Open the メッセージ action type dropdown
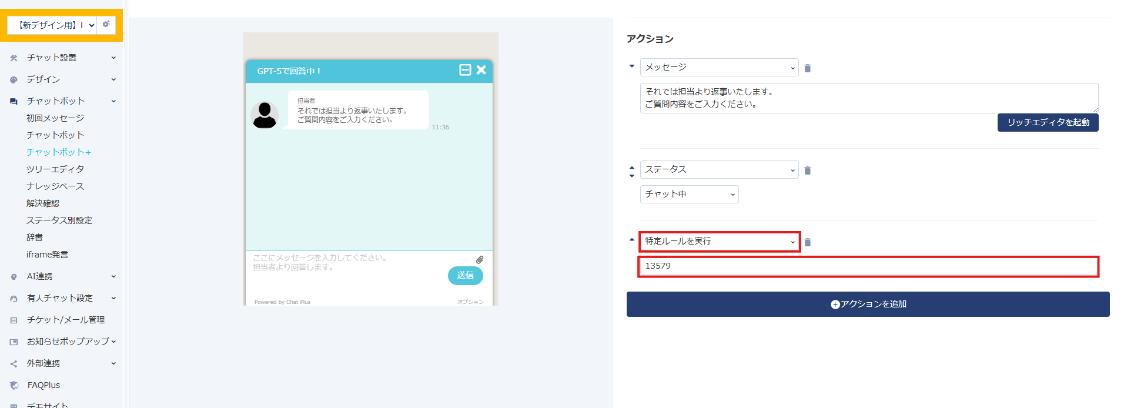Screen dimensions: 1124x408 [719, 68]
